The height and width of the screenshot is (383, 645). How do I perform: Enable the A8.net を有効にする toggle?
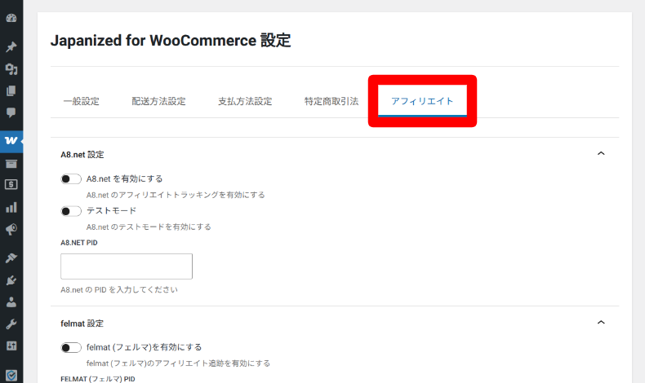71,179
